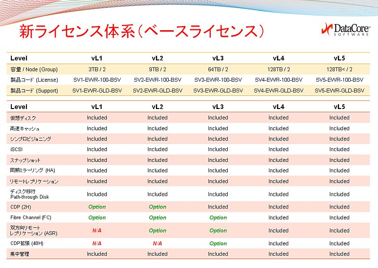378x268 pixels.
Task: Click N/A for CDP拡張 (48H) under vL2
Action: [157, 243]
